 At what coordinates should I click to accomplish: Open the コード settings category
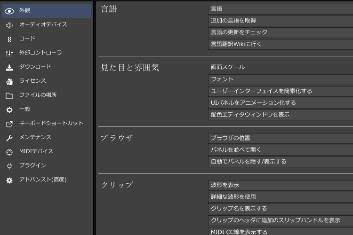(27, 39)
